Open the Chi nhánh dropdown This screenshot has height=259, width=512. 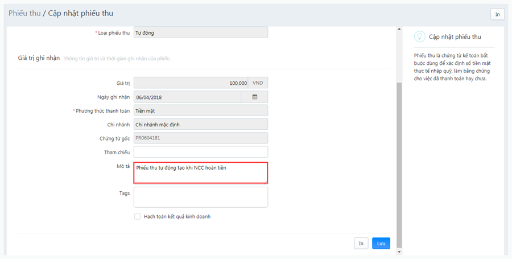tap(201, 125)
